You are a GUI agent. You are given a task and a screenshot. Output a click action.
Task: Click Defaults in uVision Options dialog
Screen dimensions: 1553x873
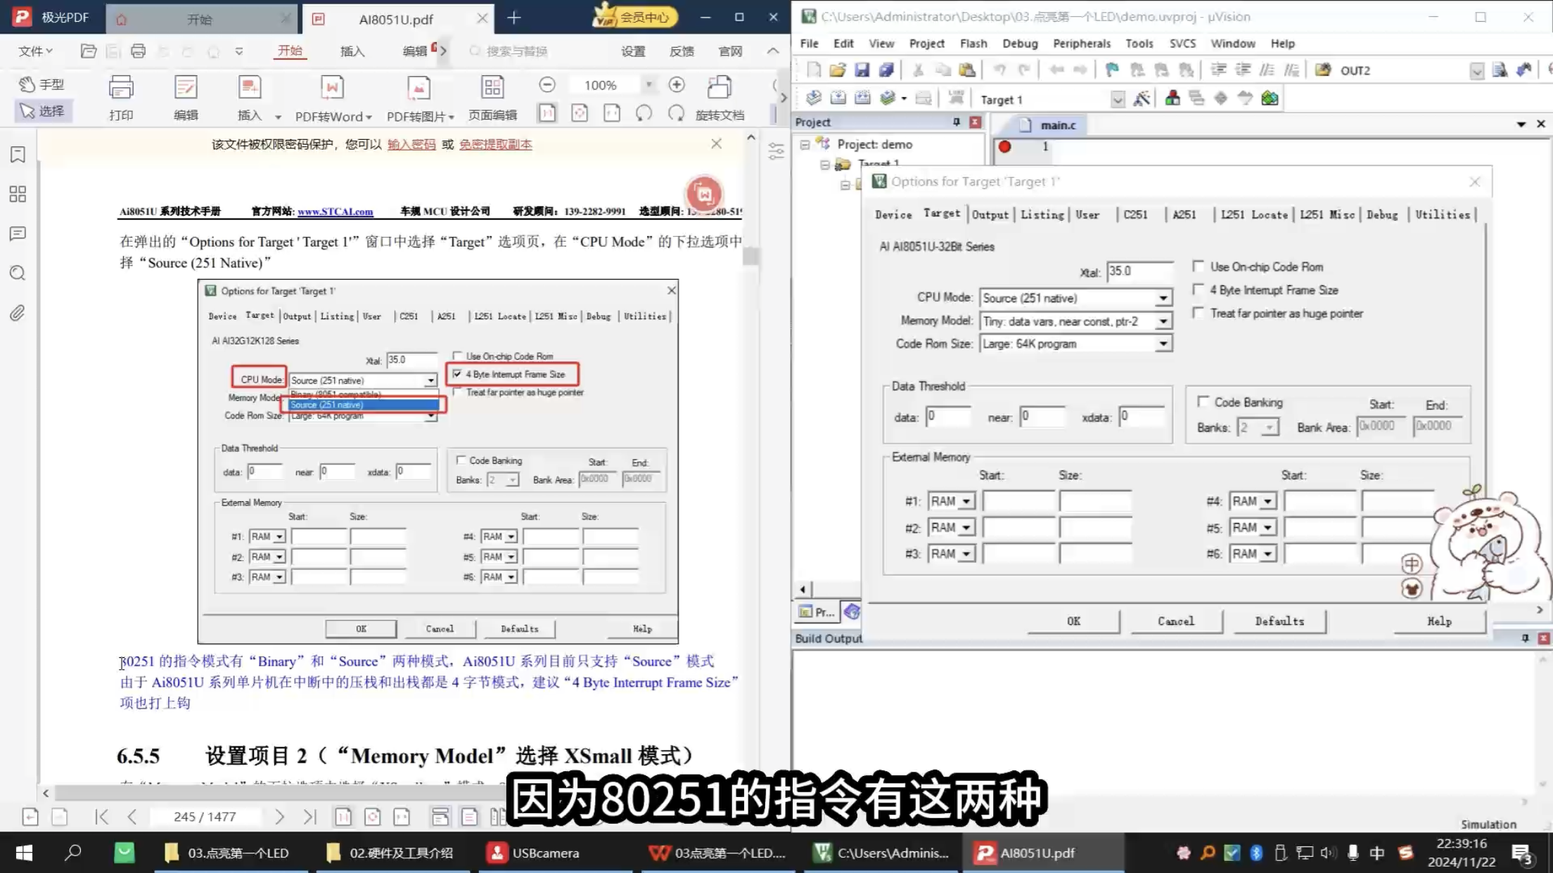[1279, 621]
